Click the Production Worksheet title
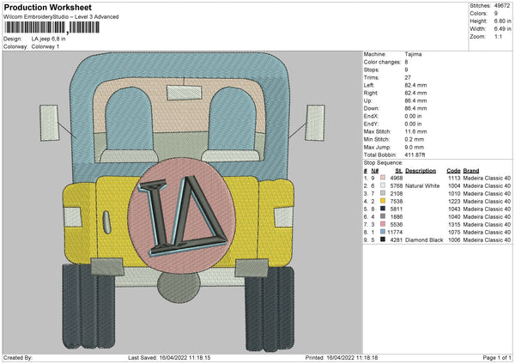This screenshot has height=364, width=515. [x=41, y=6]
